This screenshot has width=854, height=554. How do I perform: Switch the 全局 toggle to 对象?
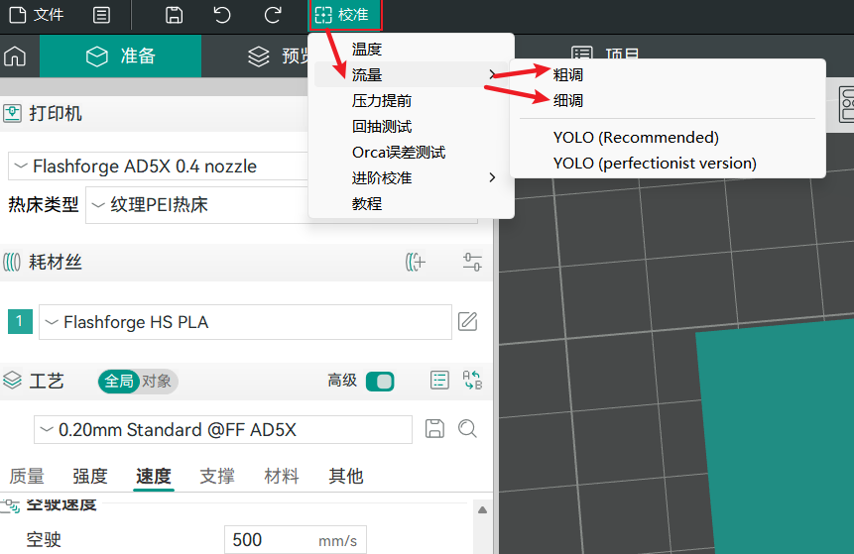[156, 381]
